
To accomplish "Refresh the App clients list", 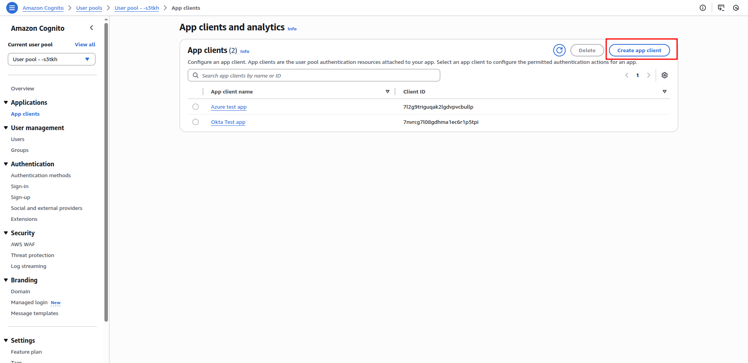I will (559, 50).
